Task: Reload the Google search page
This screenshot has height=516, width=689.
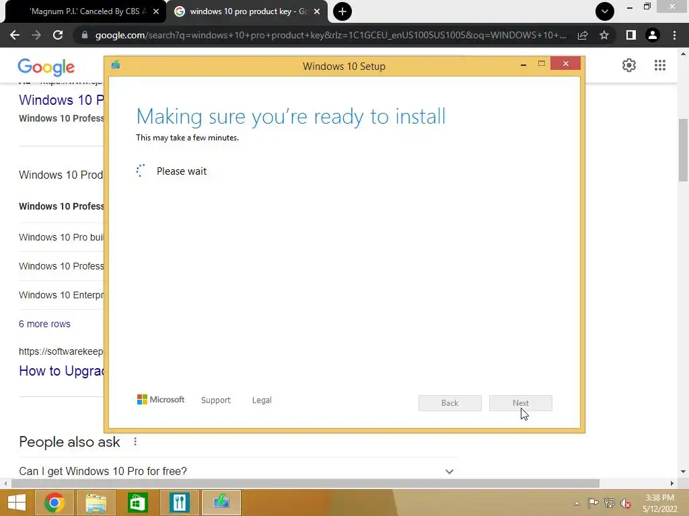Action: point(58,35)
